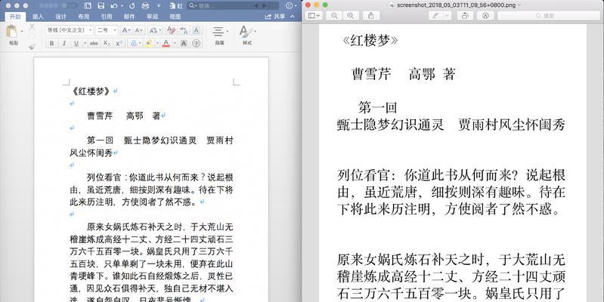
Task: Switch to the 布局 tab
Action: [x=84, y=17]
